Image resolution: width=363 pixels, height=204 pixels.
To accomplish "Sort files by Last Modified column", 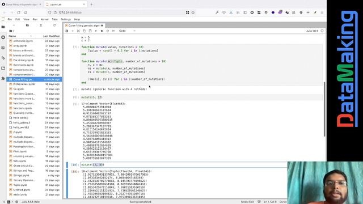I will coord(51,36).
